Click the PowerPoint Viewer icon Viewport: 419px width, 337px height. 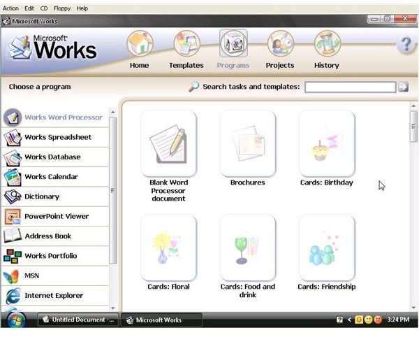pos(13,216)
